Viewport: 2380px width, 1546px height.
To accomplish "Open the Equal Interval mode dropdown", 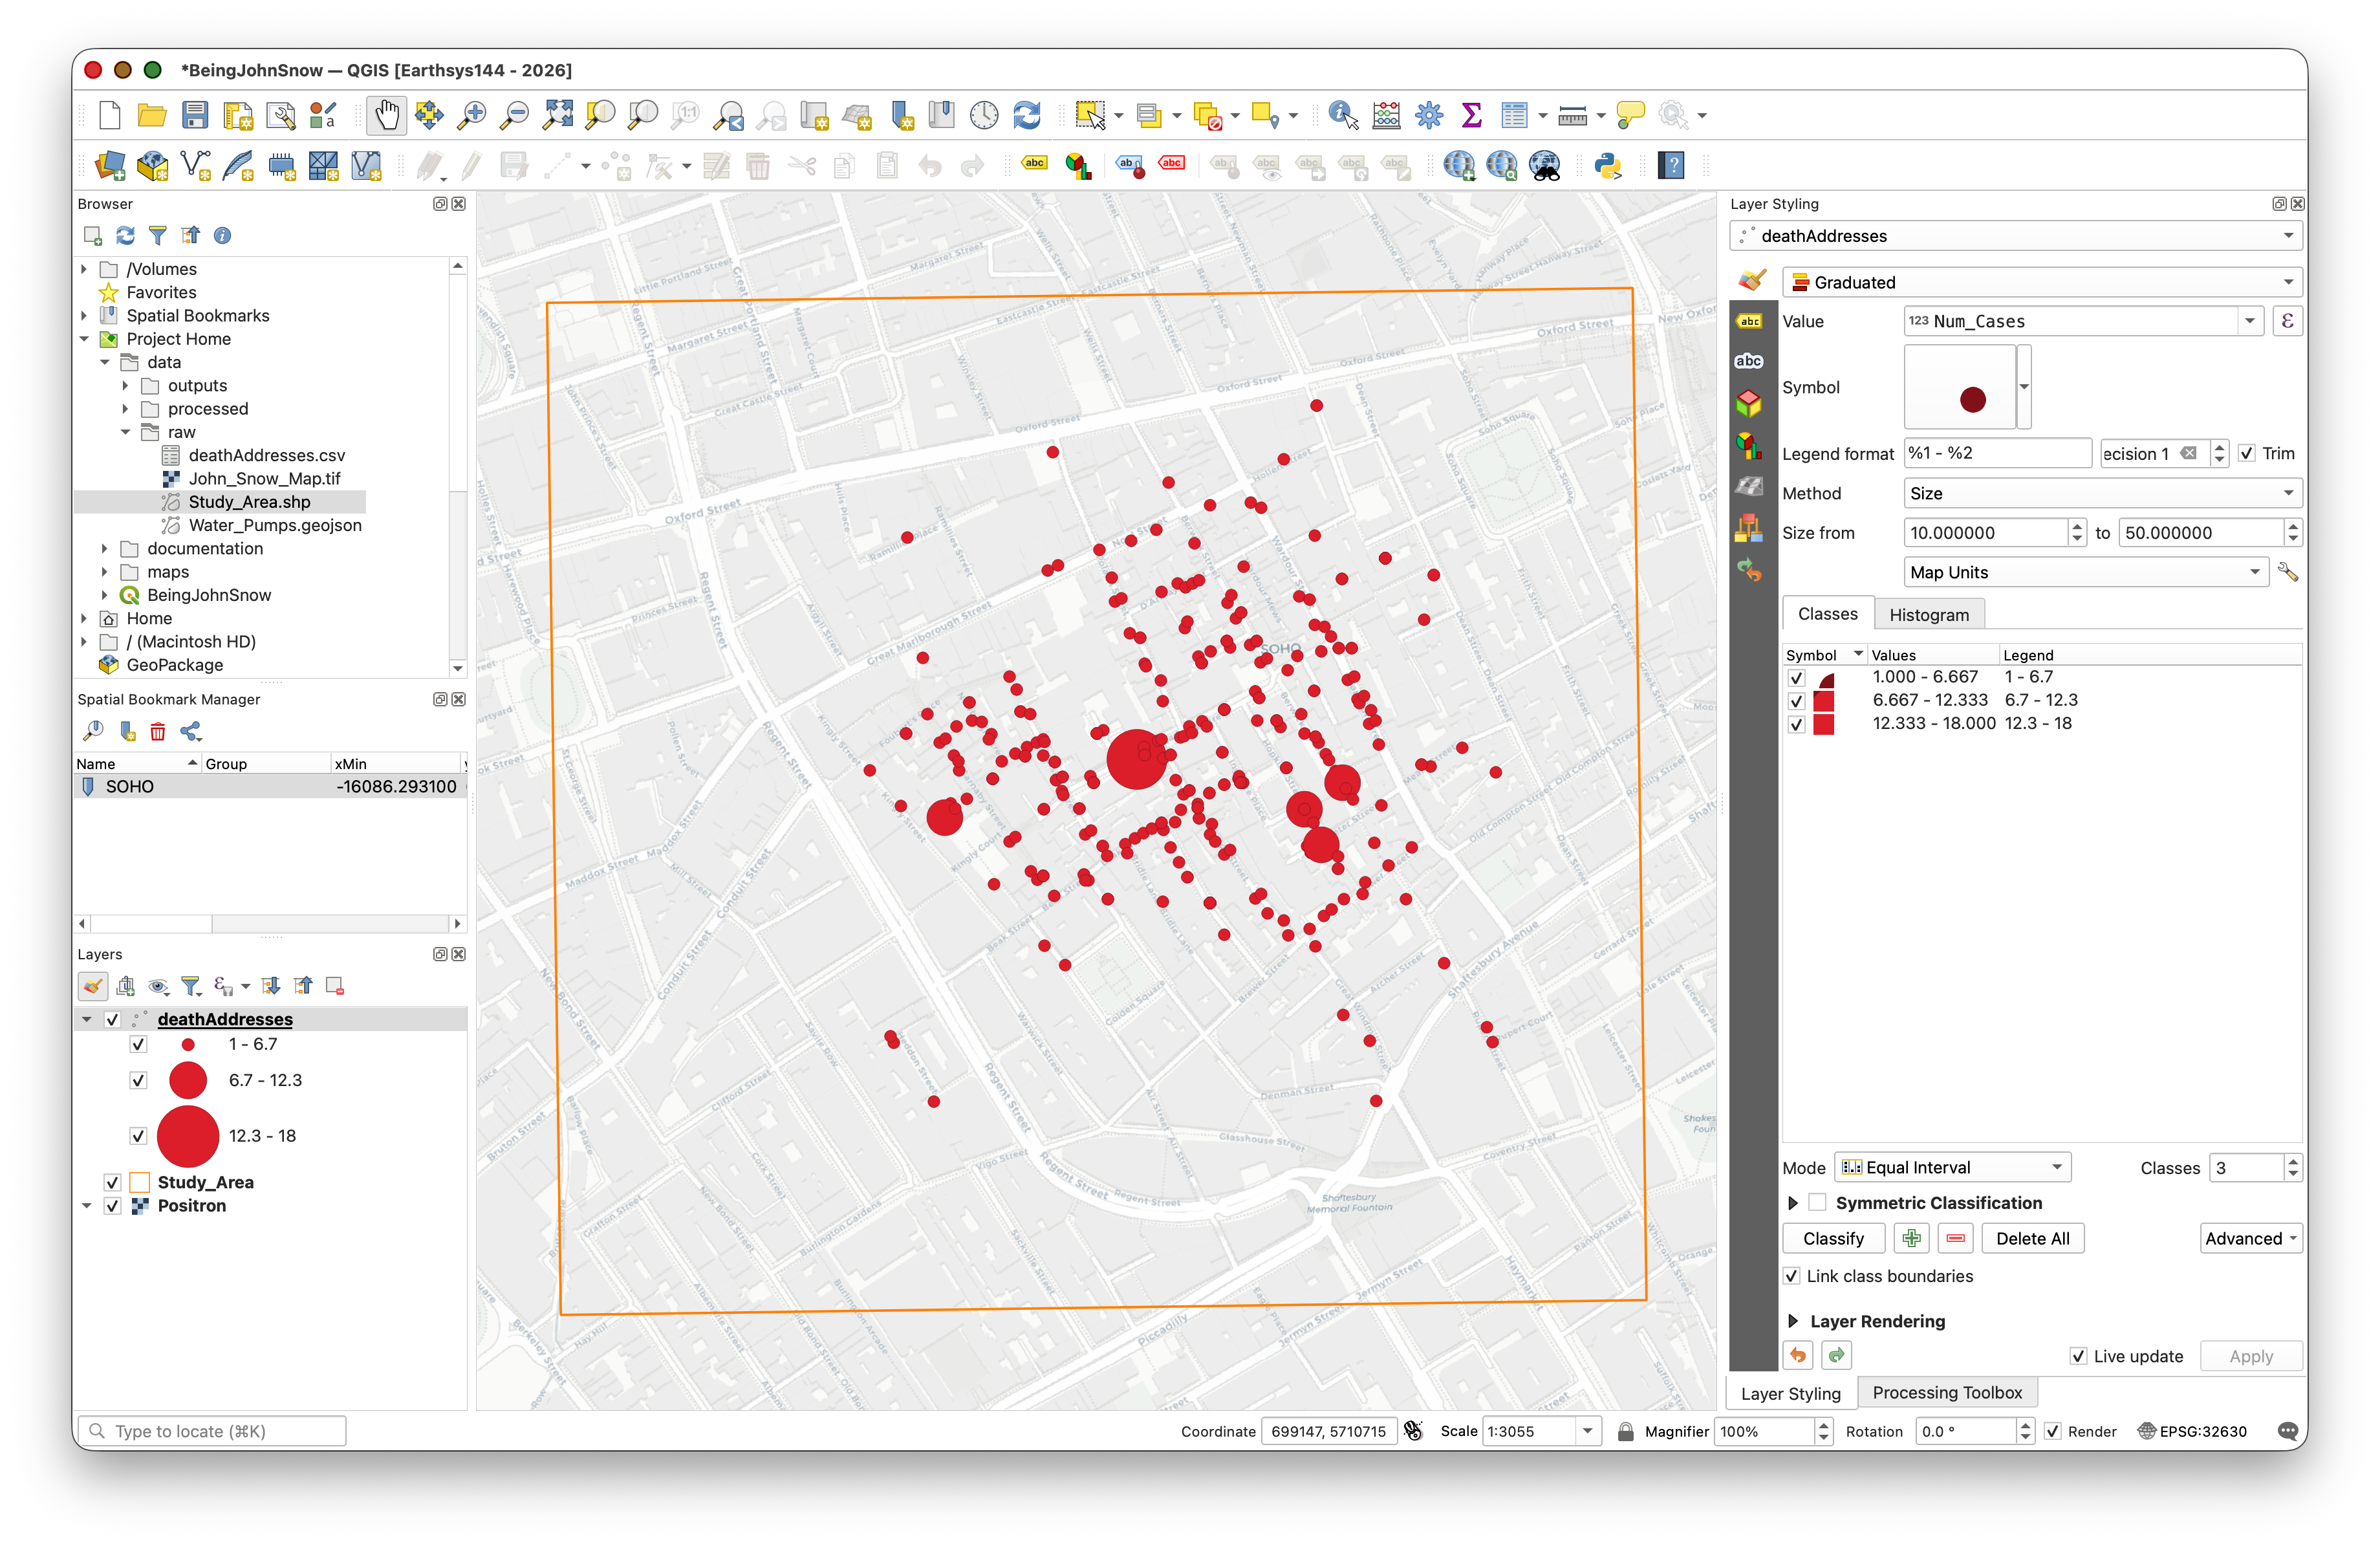I will [x=1952, y=1167].
